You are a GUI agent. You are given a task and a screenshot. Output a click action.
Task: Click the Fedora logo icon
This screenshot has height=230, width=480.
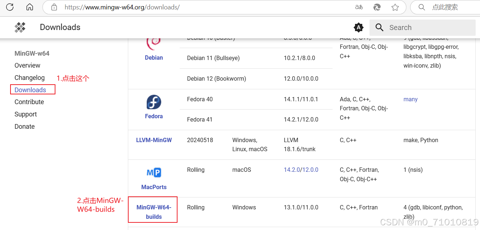[154, 102]
